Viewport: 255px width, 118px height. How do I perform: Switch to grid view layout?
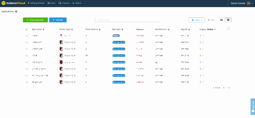[x=221, y=20]
